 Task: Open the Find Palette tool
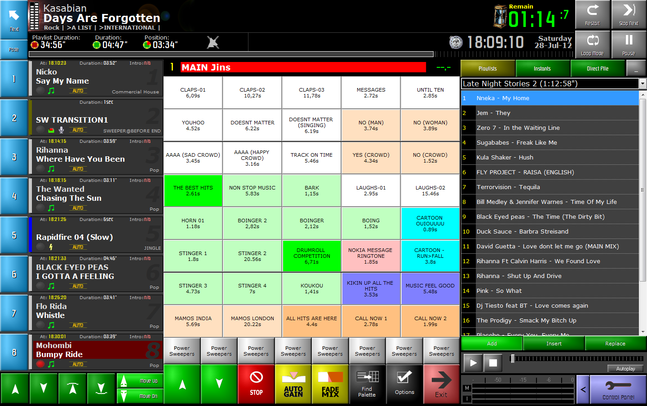pyautogui.click(x=367, y=384)
